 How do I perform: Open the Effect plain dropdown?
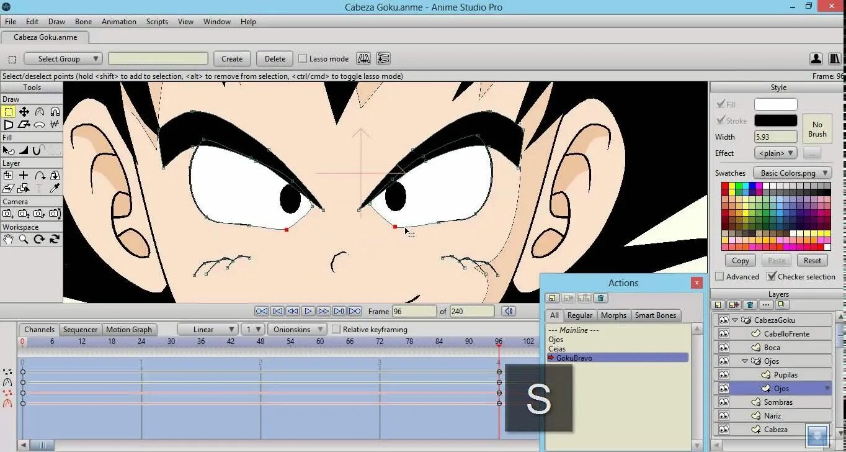coord(775,153)
